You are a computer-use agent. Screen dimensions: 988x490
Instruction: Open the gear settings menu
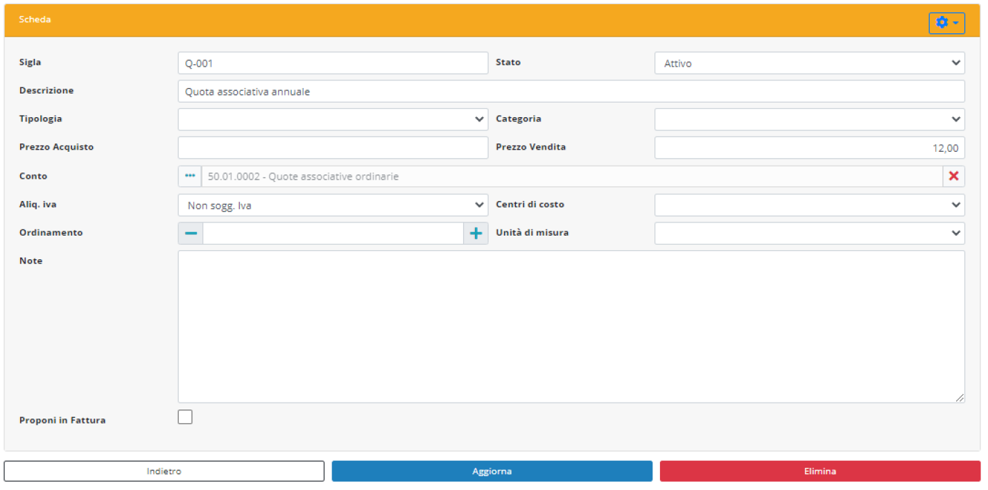(946, 23)
